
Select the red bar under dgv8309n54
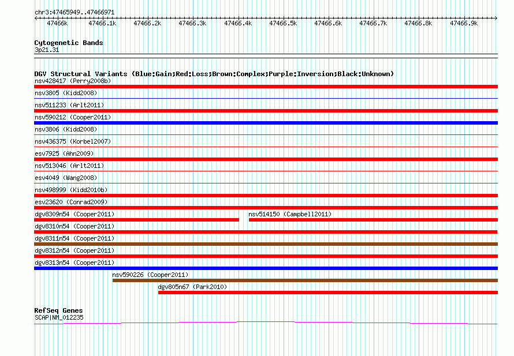tap(136, 220)
